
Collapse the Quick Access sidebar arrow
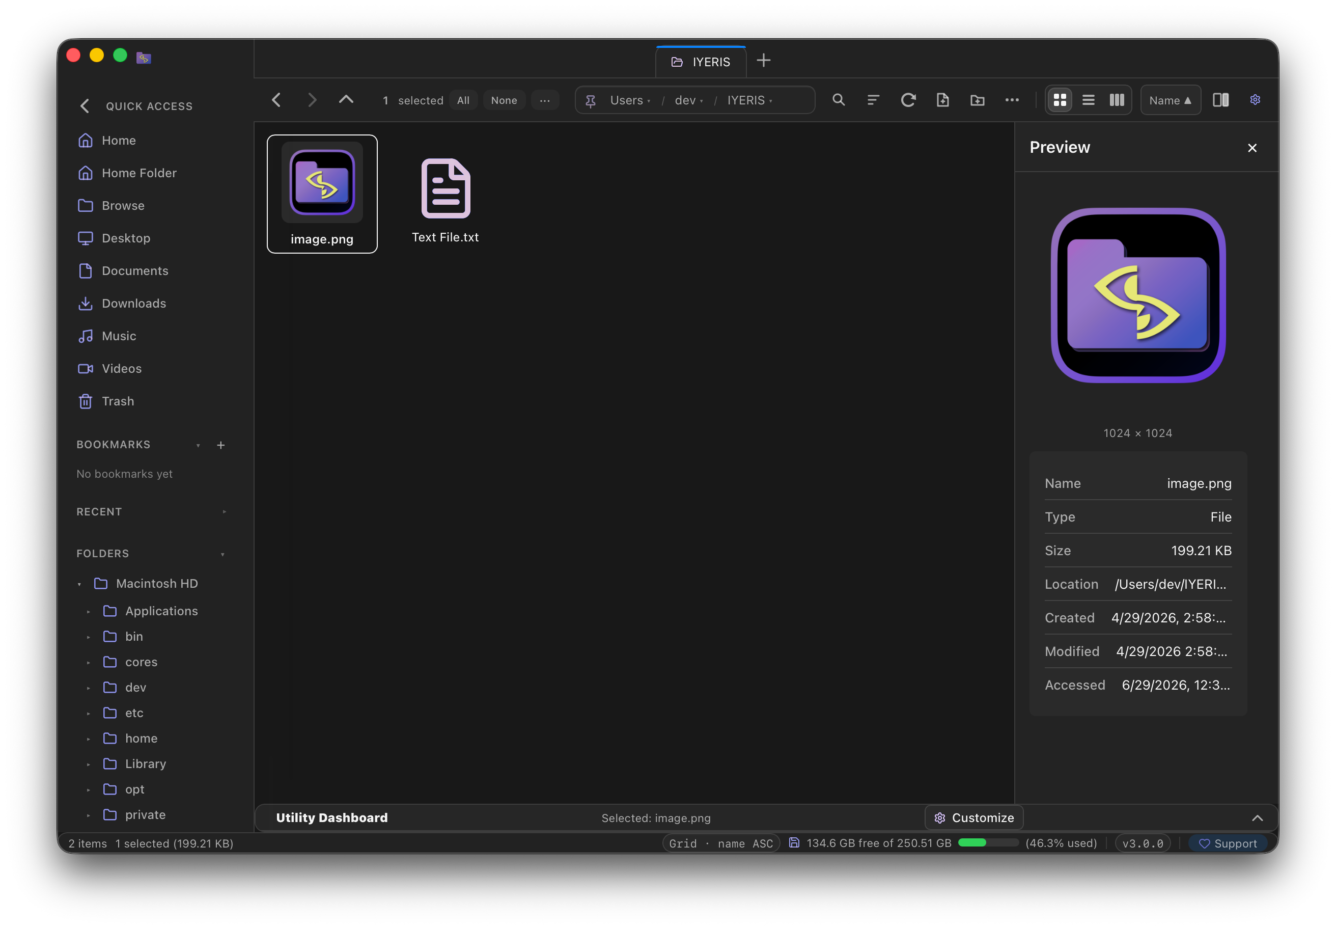(85, 106)
